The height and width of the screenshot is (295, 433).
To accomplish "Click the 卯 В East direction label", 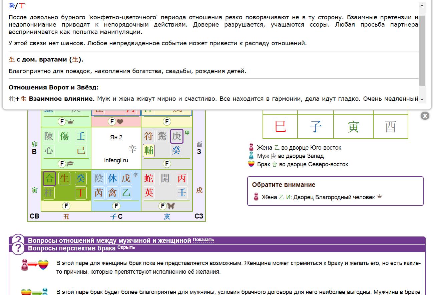I will coord(34,148).
